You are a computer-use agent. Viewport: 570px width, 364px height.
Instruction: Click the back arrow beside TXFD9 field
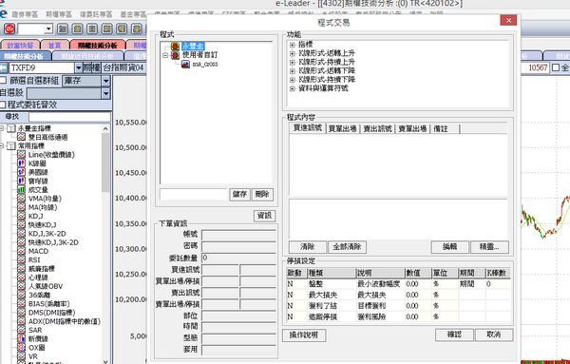4,67
